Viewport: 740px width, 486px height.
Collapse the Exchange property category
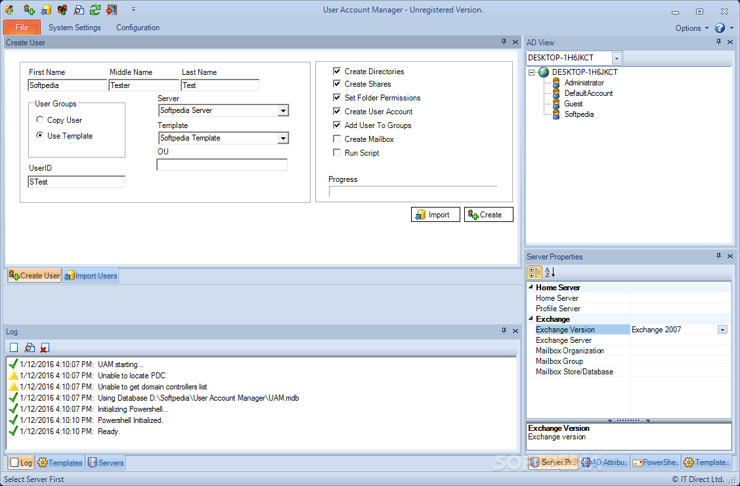[x=531, y=319]
